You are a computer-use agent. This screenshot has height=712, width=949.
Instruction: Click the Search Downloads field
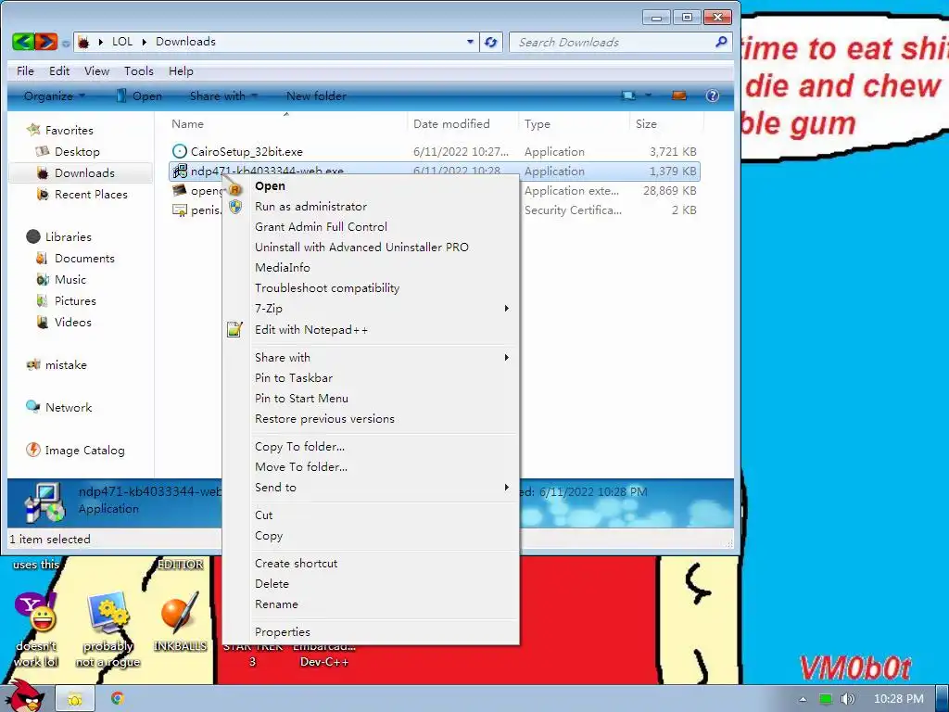click(x=620, y=42)
